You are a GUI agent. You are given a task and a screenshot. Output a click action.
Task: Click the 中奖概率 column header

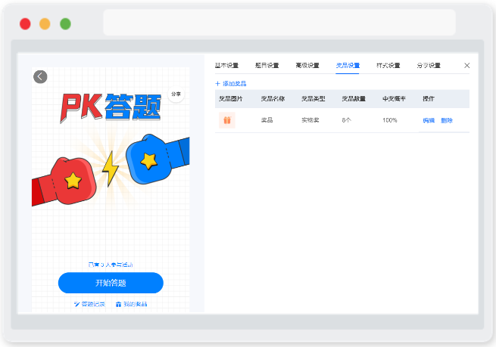[x=394, y=99]
